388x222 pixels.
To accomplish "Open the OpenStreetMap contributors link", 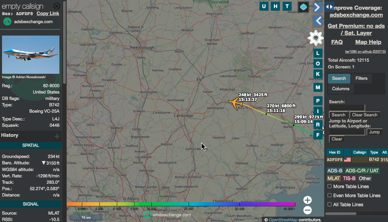I will coord(283,220).
